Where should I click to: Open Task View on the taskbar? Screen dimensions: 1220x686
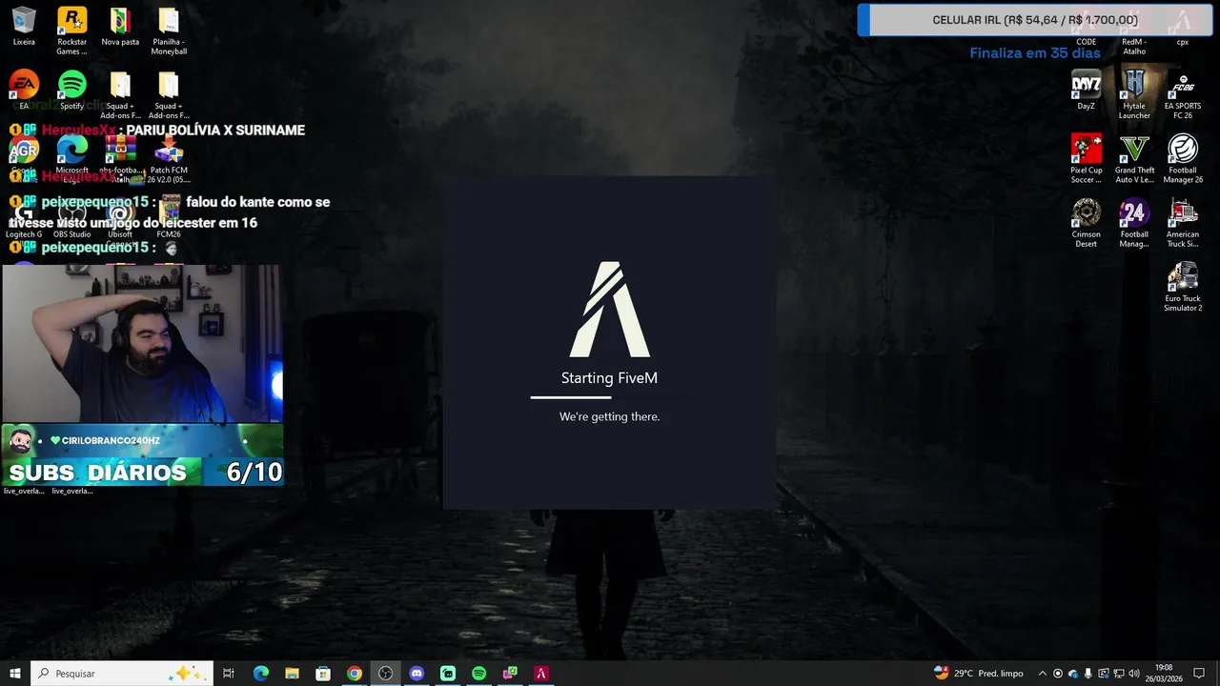pyautogui.click(x=229, y=674)
